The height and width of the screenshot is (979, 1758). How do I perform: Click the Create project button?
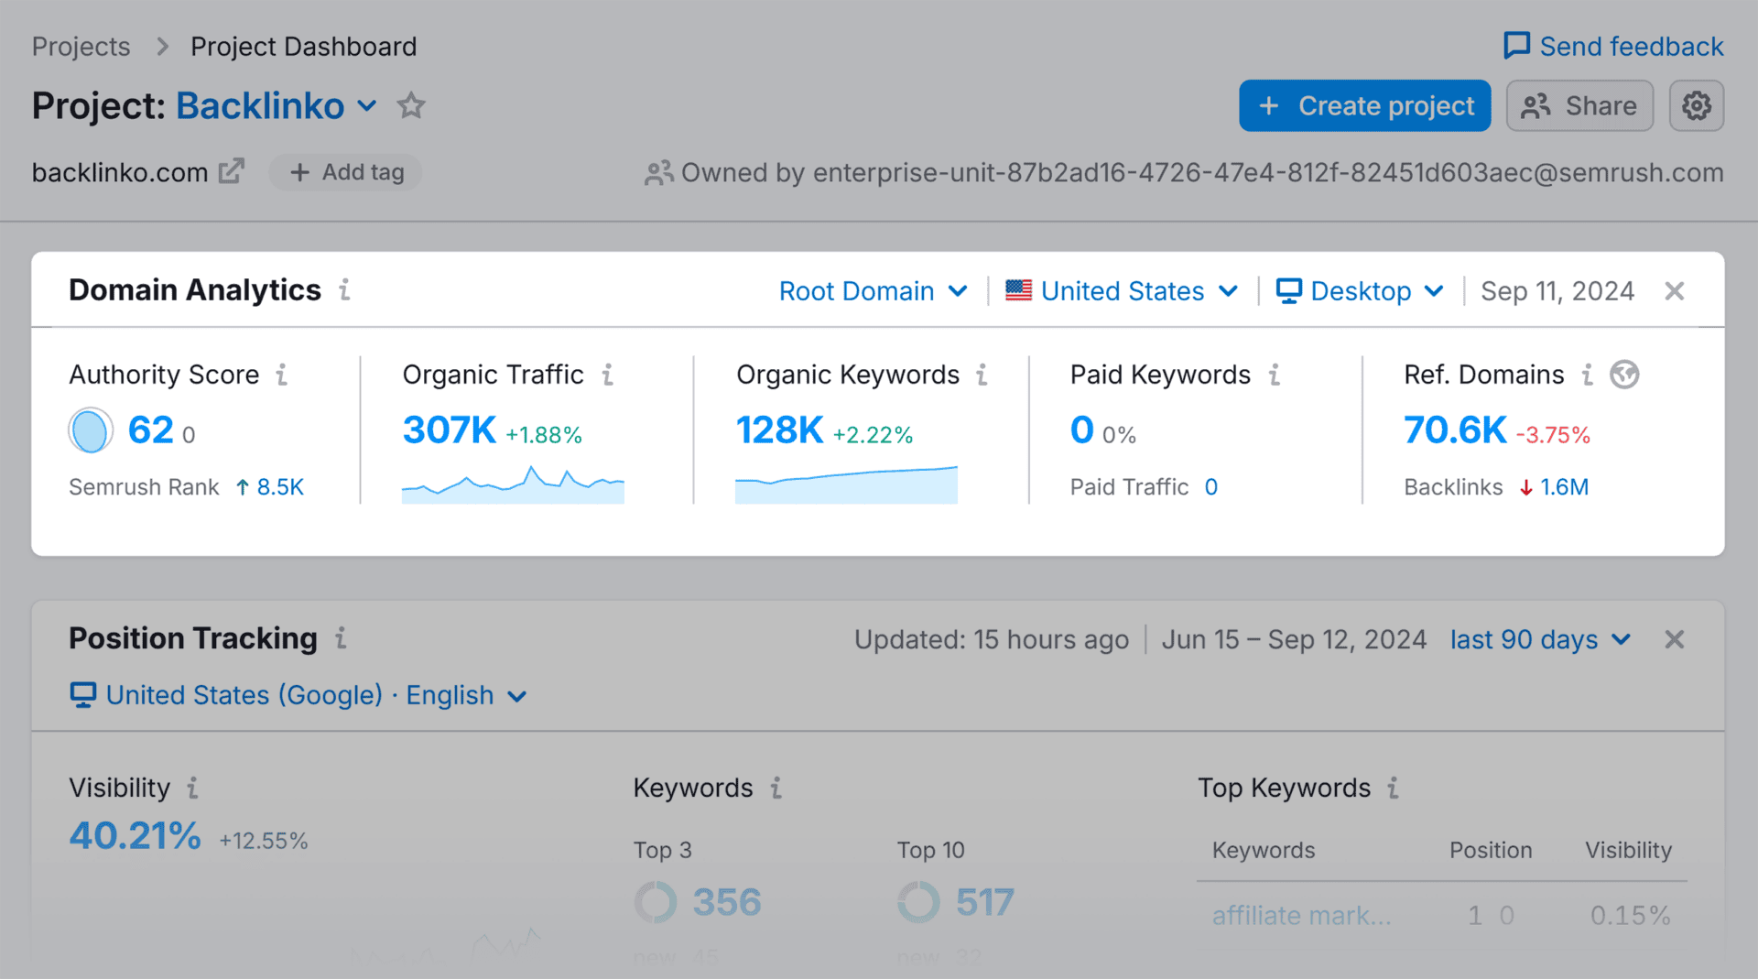tap(1363, 105)
